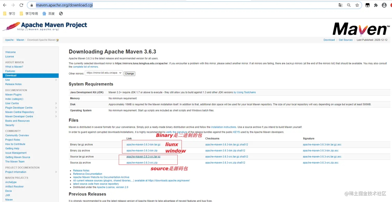392x202 pixels.
Task: Open Apache License, version 2.0 link
Action: pos(112,187)
